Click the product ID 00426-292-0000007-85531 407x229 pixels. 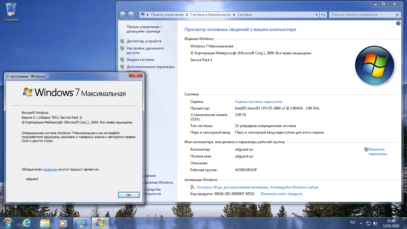(x=234, y=194)
